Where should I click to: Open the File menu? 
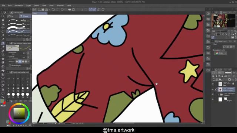3,6
